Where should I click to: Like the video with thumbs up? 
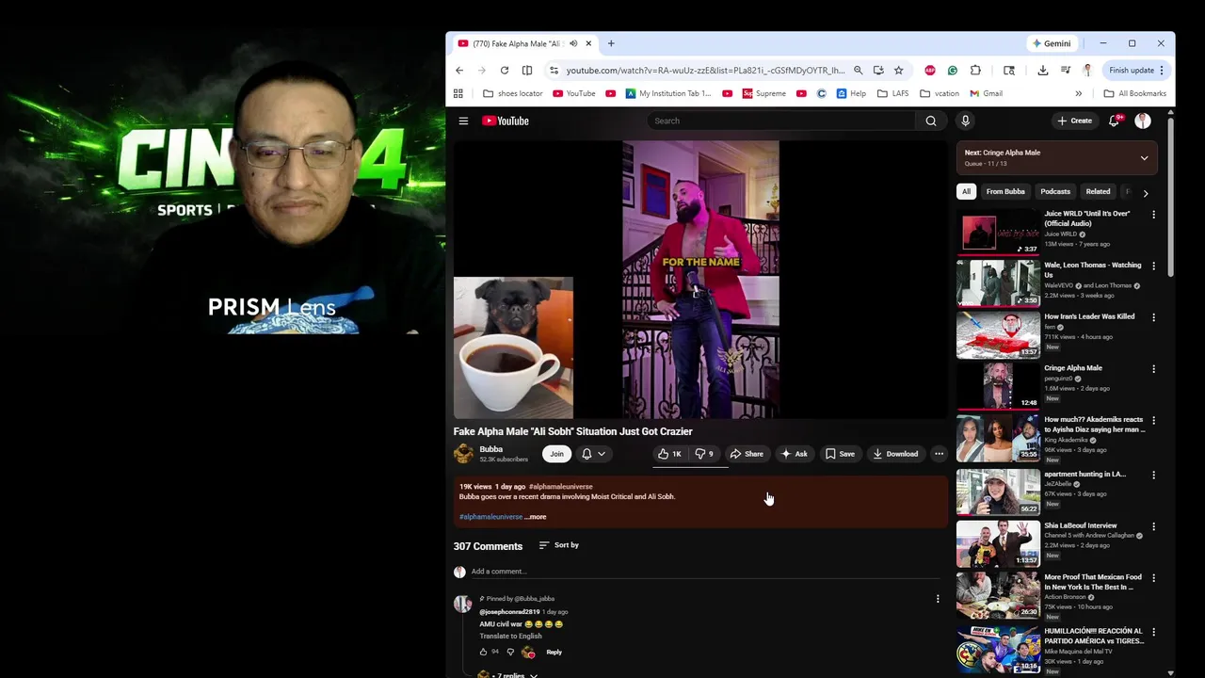670,454
